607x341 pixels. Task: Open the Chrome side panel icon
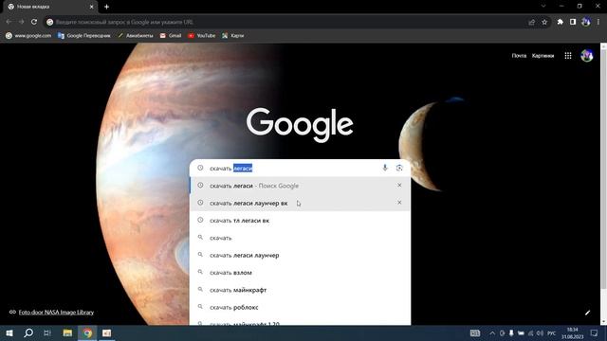(573, 22)
